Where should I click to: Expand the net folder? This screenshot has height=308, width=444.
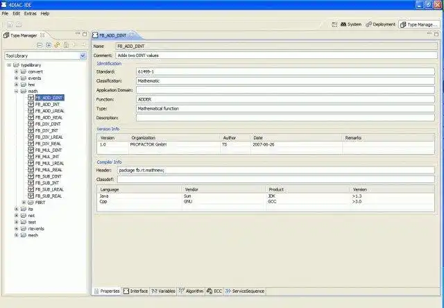click(x=17, y=216)
